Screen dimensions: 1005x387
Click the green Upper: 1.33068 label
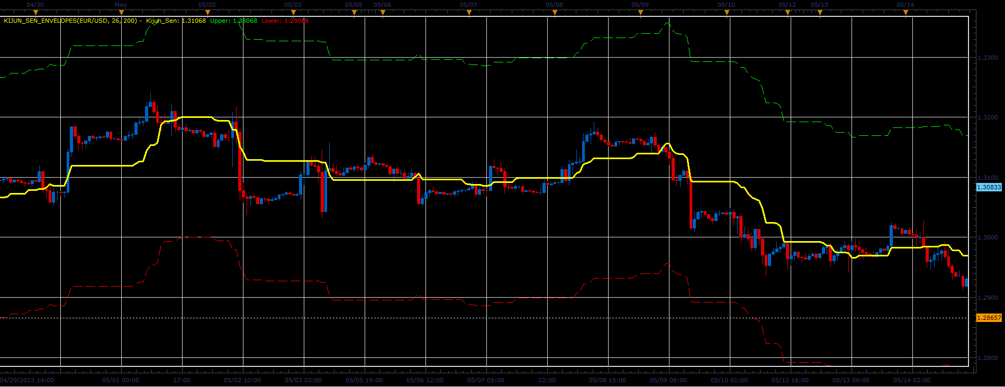point(233,21)
